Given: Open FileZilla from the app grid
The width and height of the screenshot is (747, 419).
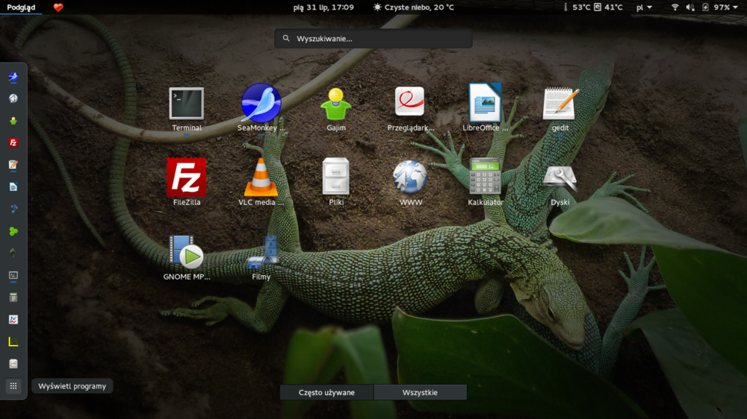Looking at the screenshot, I should pyautogui.click(x=186, y=177).
